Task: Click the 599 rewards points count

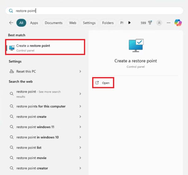Action: pyautogui.click(x=143, y=23)
